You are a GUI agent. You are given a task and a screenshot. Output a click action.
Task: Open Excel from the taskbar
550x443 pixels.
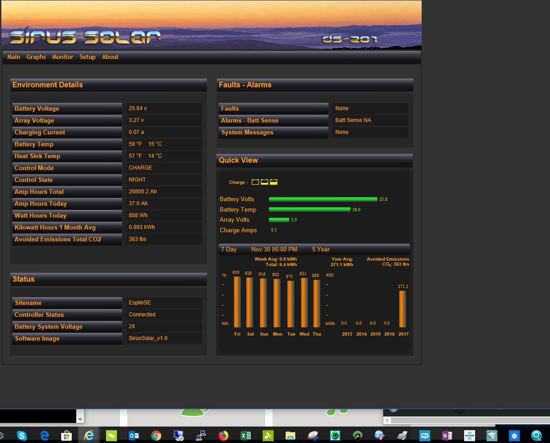click(245, 436)
